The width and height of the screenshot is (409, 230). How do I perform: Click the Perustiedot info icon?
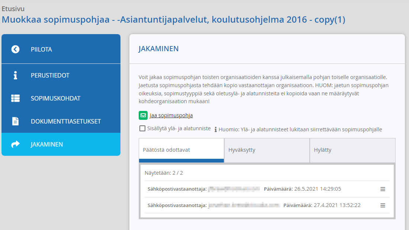point(15,75)
